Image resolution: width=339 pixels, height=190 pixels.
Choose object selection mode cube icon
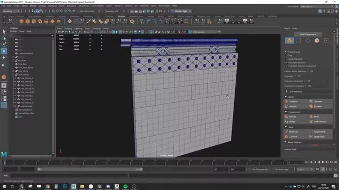pyautogui.click(x=289, y=41)
